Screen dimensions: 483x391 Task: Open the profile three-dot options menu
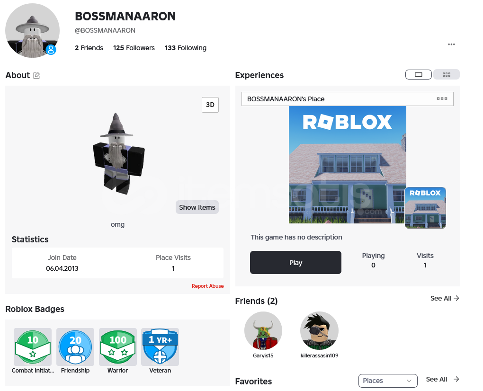pos(451,44)
